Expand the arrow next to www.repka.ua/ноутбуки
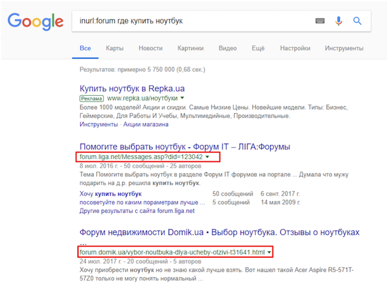This screenshot has height=283, width=387. point(182,98)
